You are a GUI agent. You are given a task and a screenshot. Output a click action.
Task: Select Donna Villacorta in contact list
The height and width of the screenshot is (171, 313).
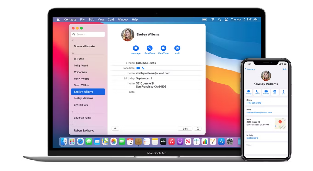(x=84, y=46)
